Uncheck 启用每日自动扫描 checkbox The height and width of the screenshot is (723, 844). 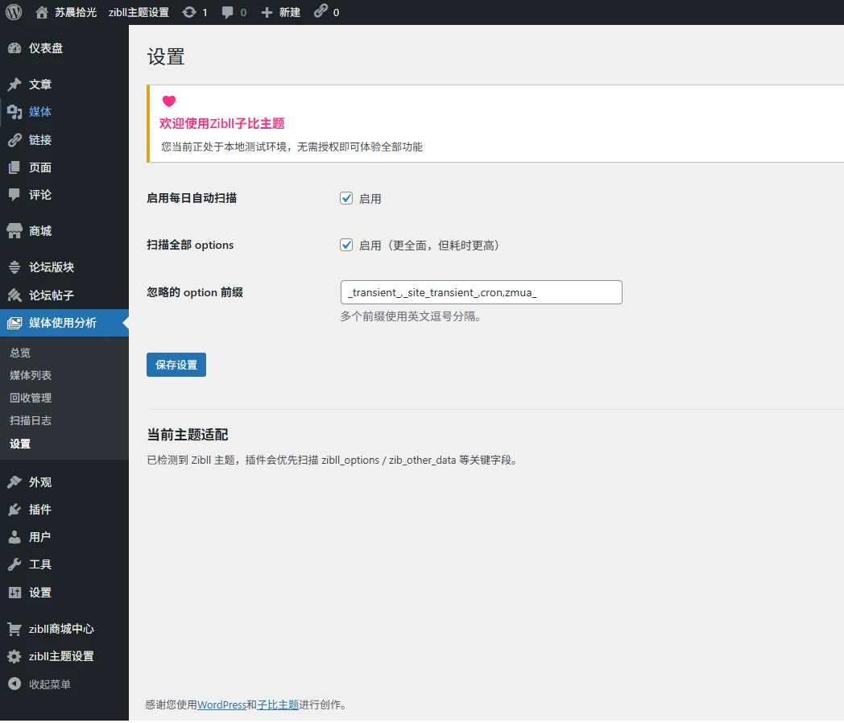coord(346,198)
